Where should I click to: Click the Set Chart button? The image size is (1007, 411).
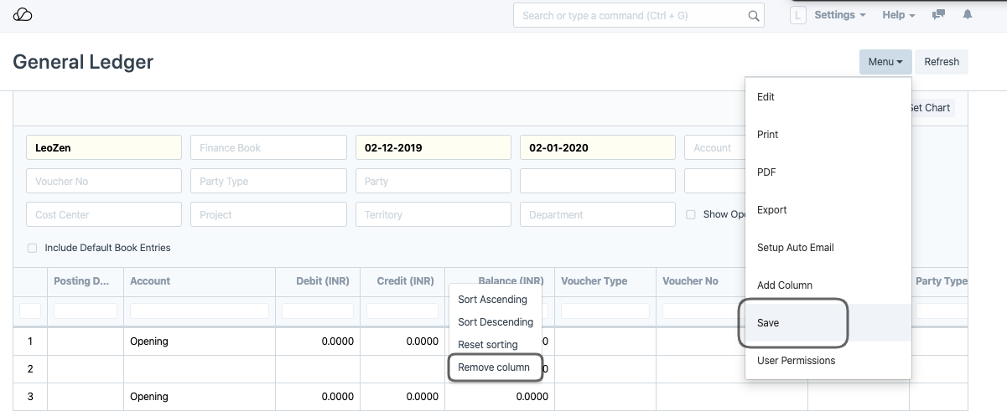tap(929, 108)
